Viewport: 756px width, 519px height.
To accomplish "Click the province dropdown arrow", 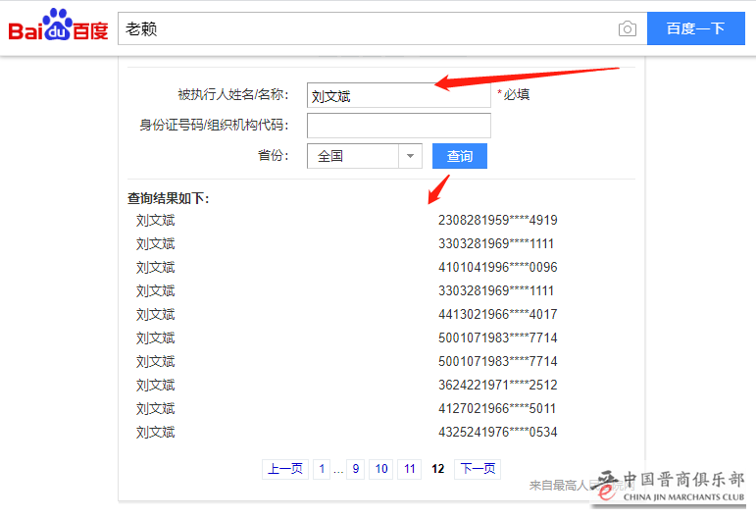I will (410, 156).
